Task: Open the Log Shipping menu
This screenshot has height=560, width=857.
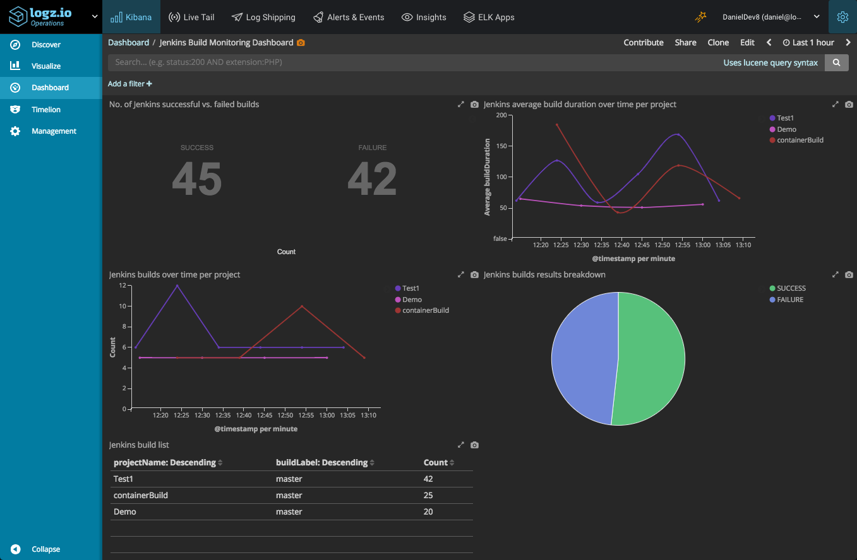Action: point(263,17)
